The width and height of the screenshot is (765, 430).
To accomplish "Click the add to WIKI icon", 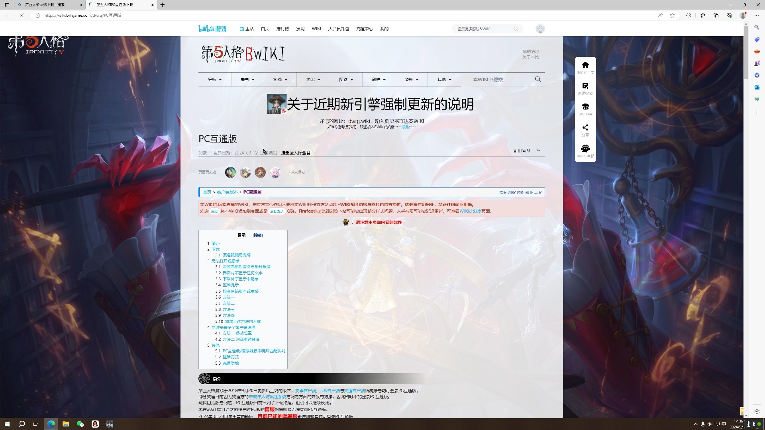I will coord(585,86).
